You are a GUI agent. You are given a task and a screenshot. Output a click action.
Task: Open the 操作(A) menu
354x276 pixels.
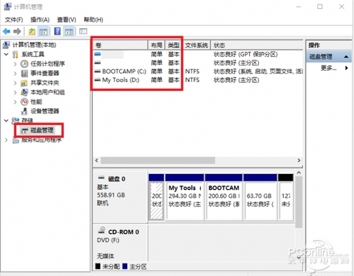[40, 20]
